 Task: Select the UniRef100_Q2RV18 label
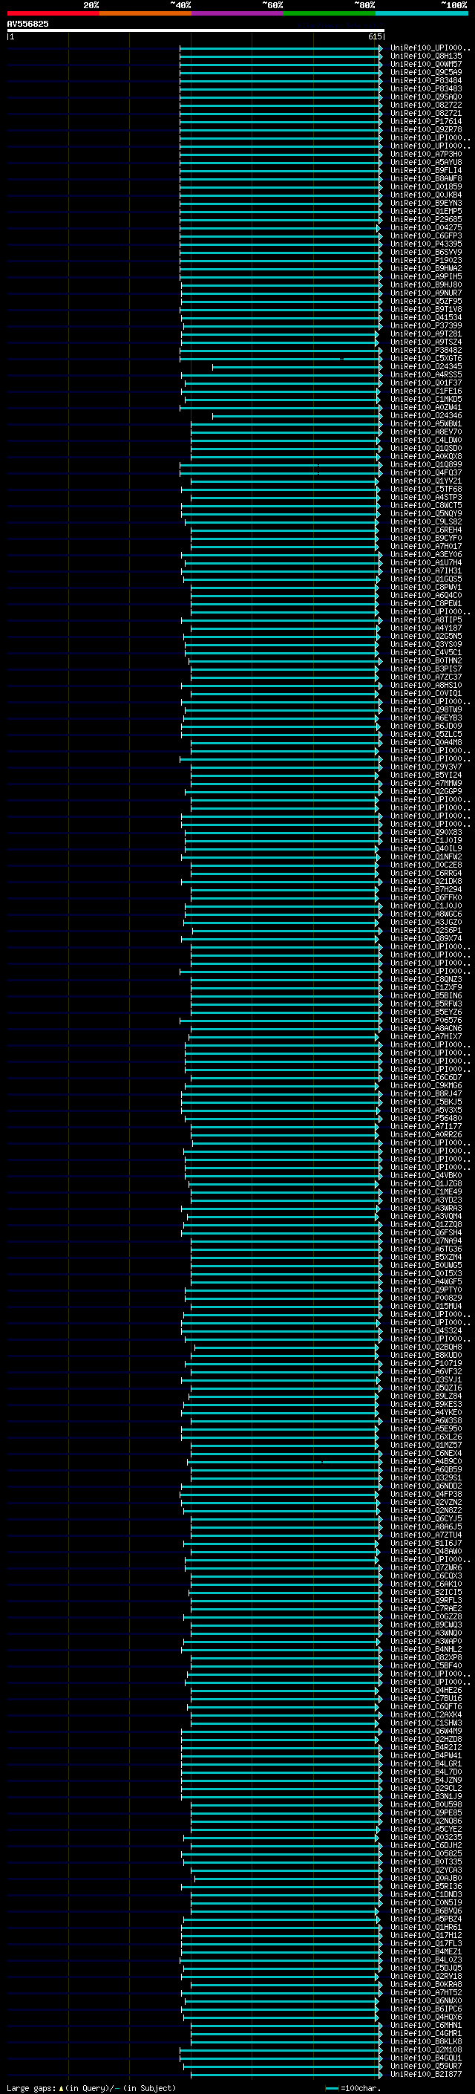coord(426,1975)
